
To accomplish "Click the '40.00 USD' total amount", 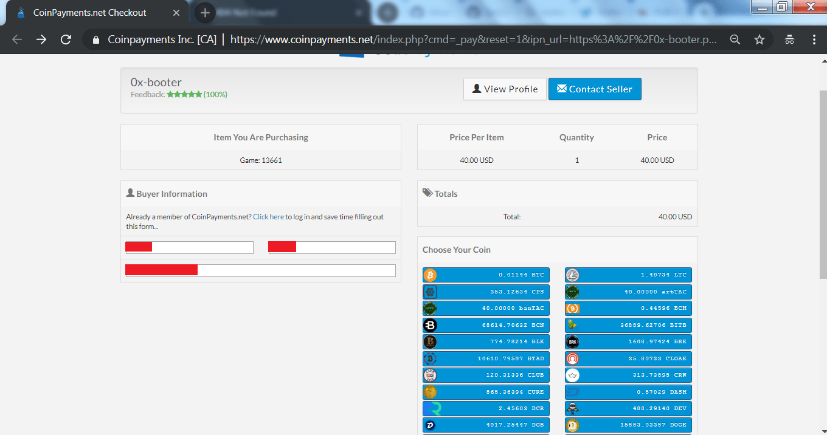I will coord(675,217).
